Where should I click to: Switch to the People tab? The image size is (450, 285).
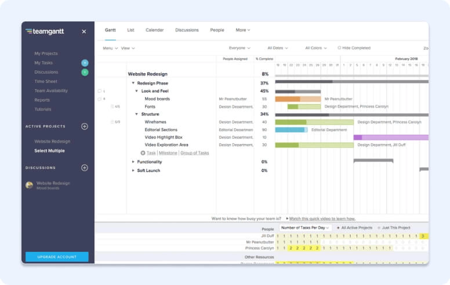click(x=217, y=30)
